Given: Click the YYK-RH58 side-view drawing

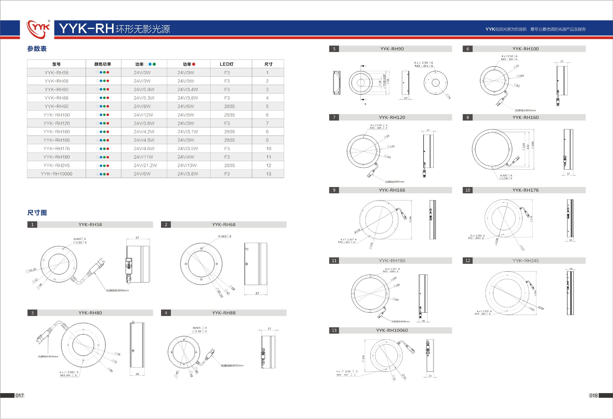Looking at the screenshot, I should (138, 264).
